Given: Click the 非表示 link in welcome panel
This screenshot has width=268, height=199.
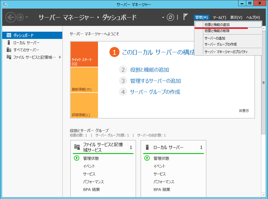Looking at the screenshot, I should (x=244, y=111).
